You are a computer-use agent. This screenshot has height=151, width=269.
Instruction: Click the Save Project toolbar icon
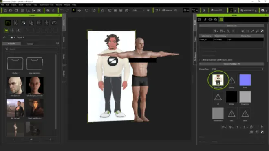tap(16, 11)
